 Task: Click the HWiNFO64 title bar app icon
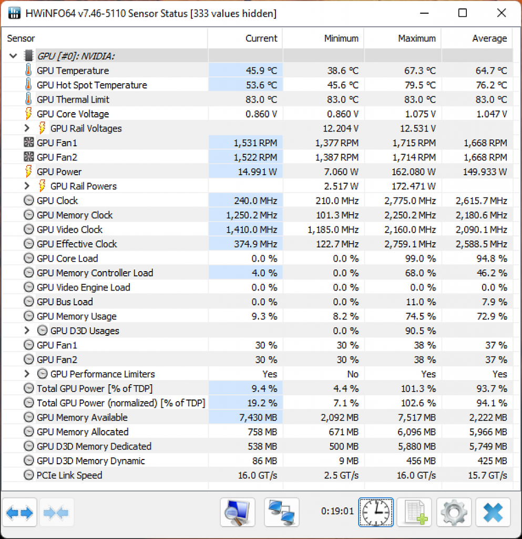click(14, 13)
